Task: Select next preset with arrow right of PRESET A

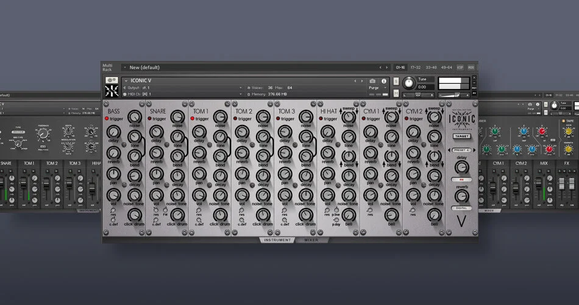Action: click(475, 151)
